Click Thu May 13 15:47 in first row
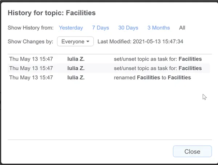Image resolution: width=218 pixels, height=165 pixels. (31, 59)
